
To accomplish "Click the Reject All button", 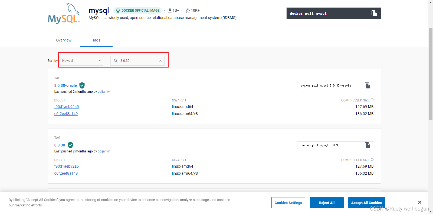I will [x=327, y=203].
